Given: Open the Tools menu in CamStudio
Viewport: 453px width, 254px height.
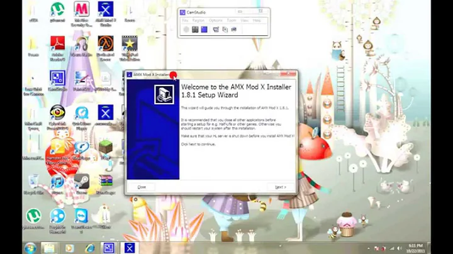Looking at the screenshot, I should (232, 21).
